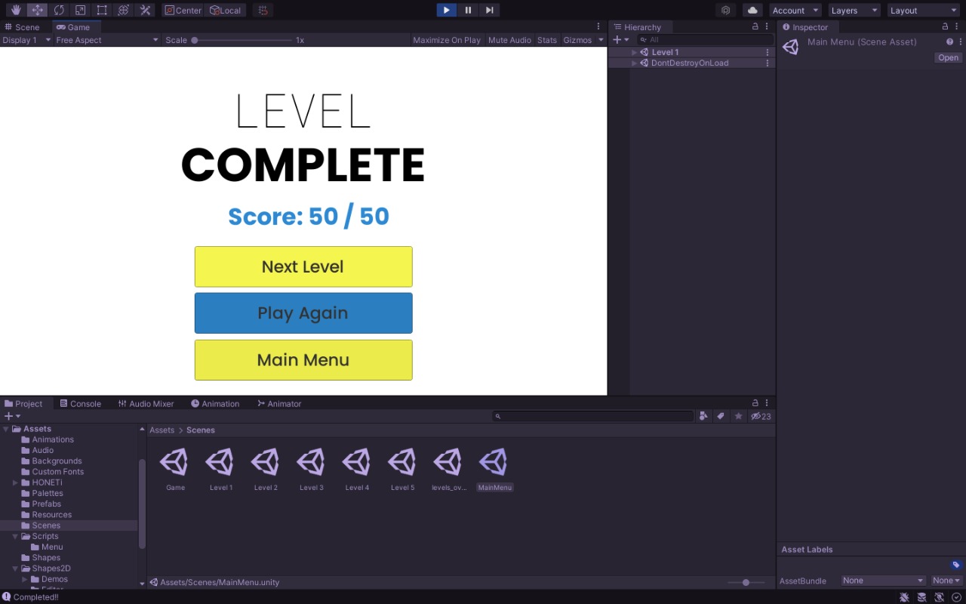Image resolution: width=966 pixels, height=604 pixels.
Task: Select the Scale tool
Action: pos(81,10)
